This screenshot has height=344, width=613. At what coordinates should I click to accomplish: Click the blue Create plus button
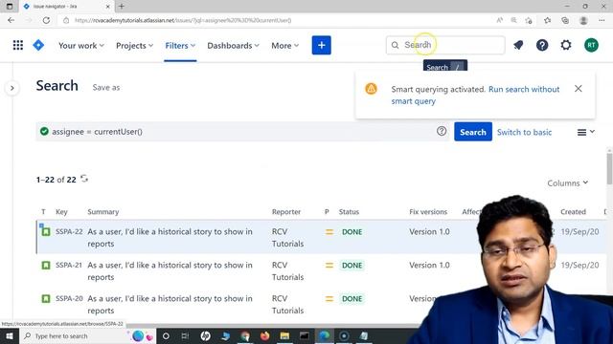pyautogui.click(x=322, y=45)
